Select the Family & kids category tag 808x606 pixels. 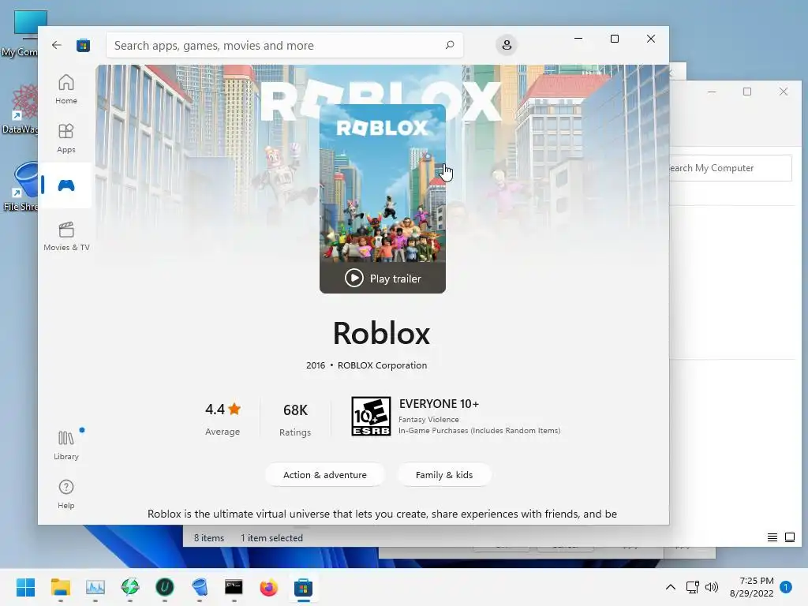tap(444, 474)
